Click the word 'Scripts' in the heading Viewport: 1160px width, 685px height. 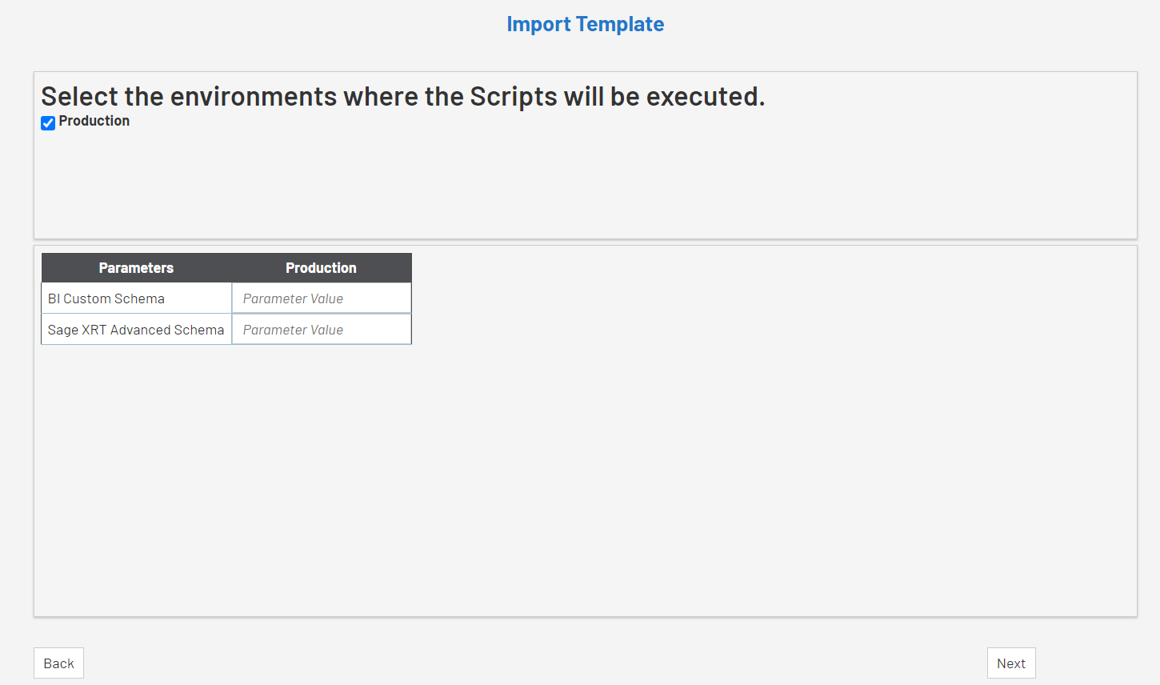513,96
